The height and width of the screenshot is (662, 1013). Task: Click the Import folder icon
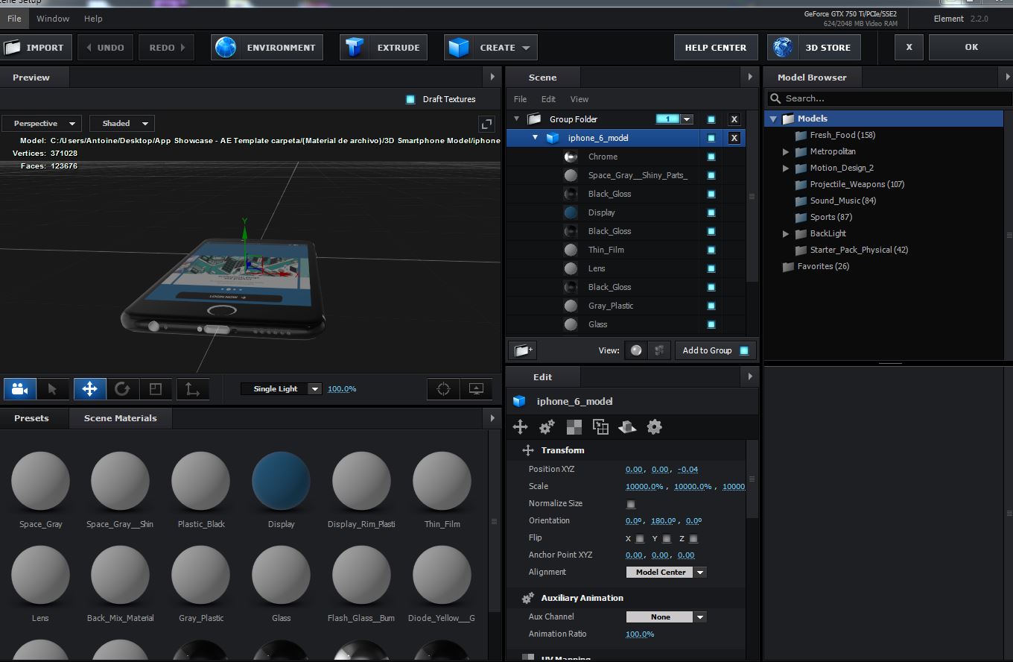[x=13, y=48]
